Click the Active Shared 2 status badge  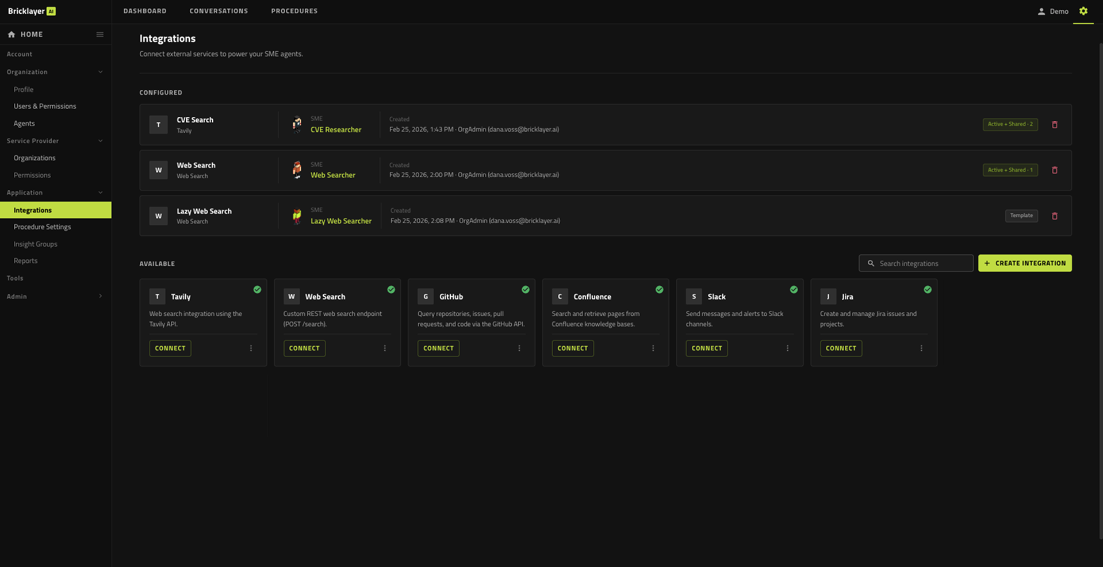pyautogui.click(x=1010, y=124)
